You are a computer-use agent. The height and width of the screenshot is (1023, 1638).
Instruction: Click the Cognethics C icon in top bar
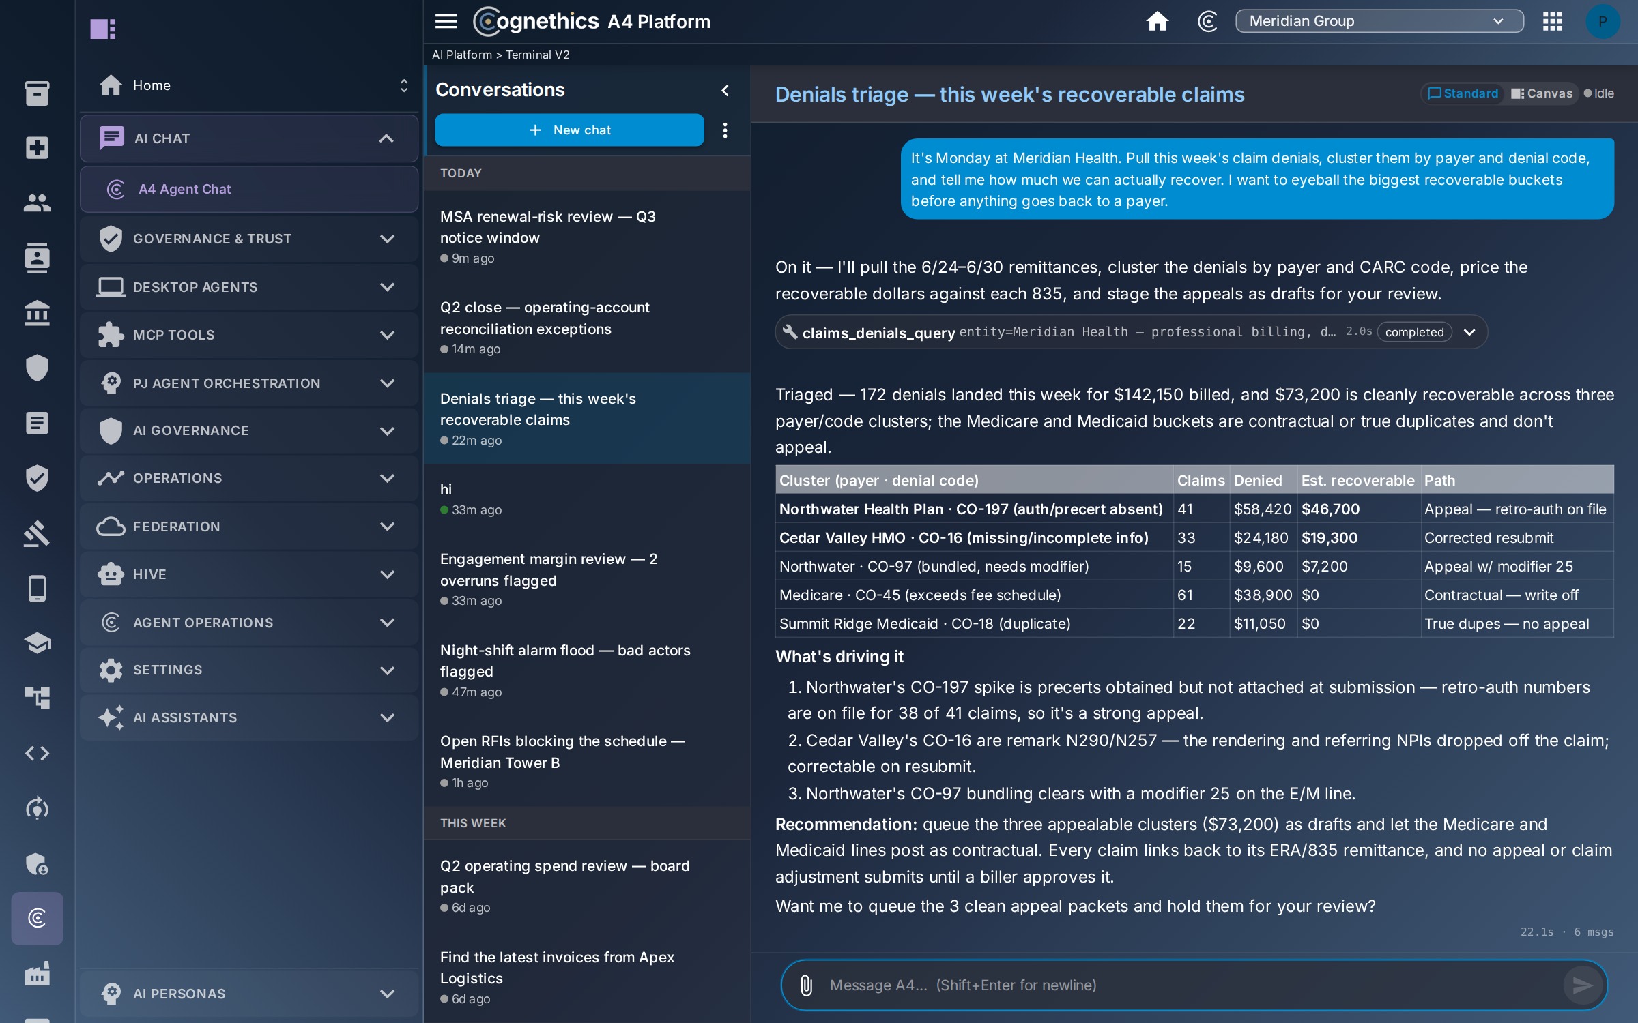[x=1207, y=21]
